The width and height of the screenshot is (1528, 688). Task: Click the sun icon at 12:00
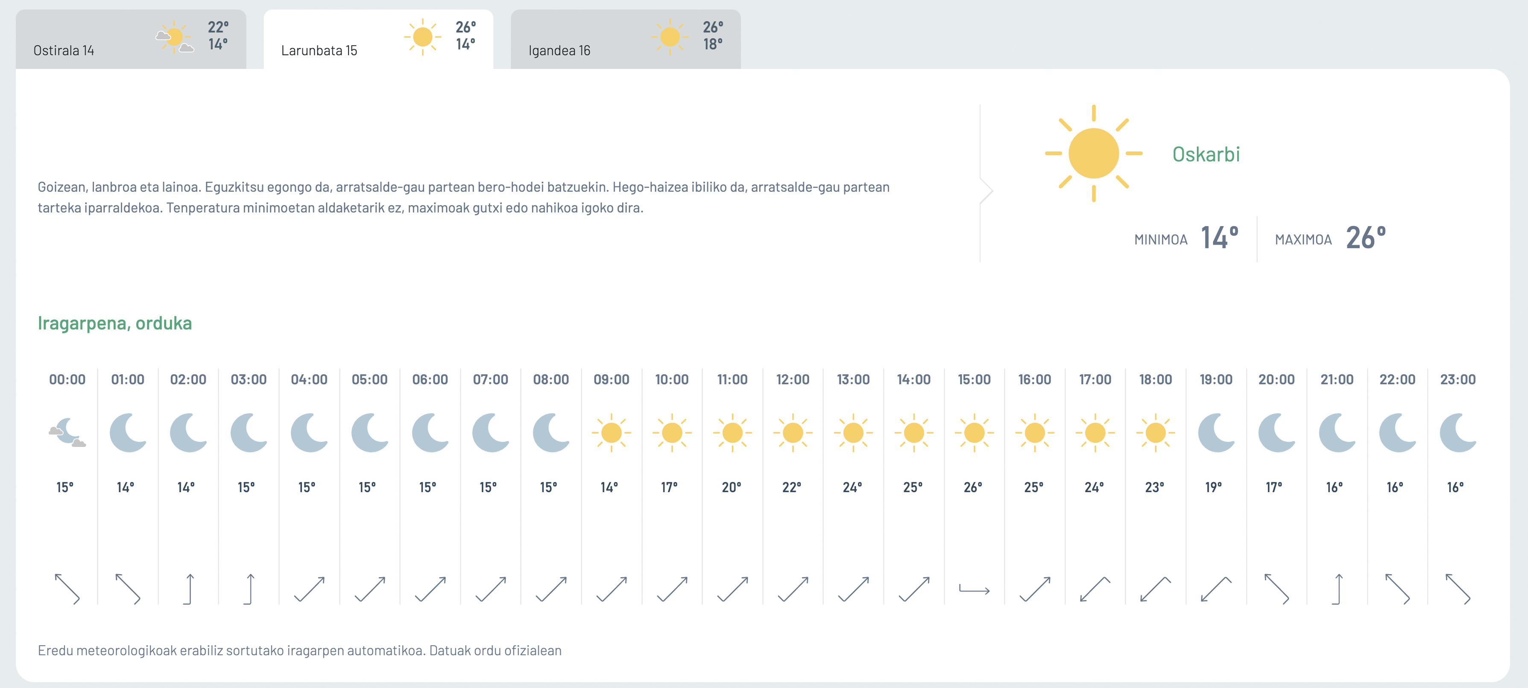[x=793, y=433]
